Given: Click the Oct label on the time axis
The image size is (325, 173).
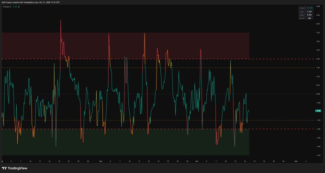Looking at the screenshot, I should click(197, 161).
